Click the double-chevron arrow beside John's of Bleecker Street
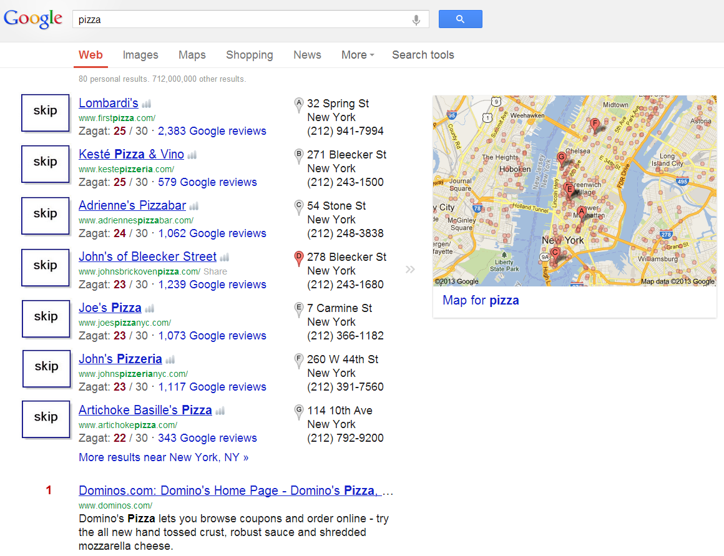 pyautogui.click(x=409, y=270)
